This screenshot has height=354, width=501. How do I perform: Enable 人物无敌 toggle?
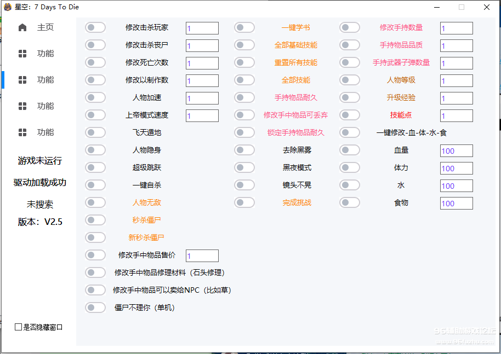(x=95, y=202)
